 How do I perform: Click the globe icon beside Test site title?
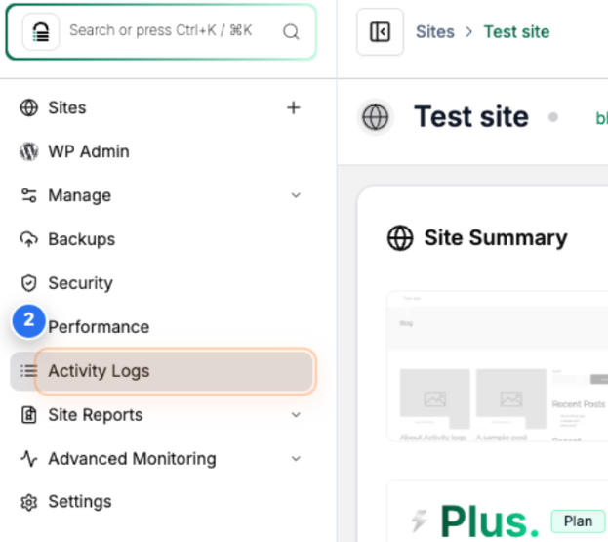click(x=375, y=117)
